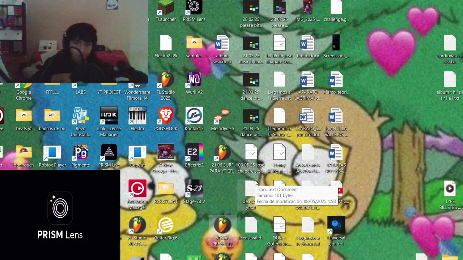Screen dimensions: 463x260
Task: Open the IMG_20251... image file
Action: pyautogui.click(x=307, y=12)
